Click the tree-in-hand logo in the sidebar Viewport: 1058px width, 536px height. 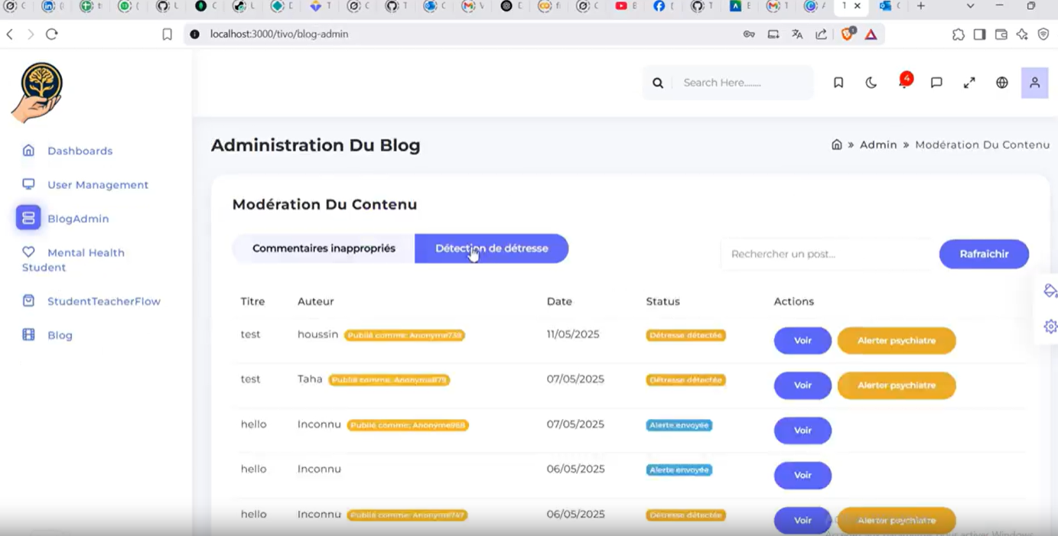tap(37, 93)
